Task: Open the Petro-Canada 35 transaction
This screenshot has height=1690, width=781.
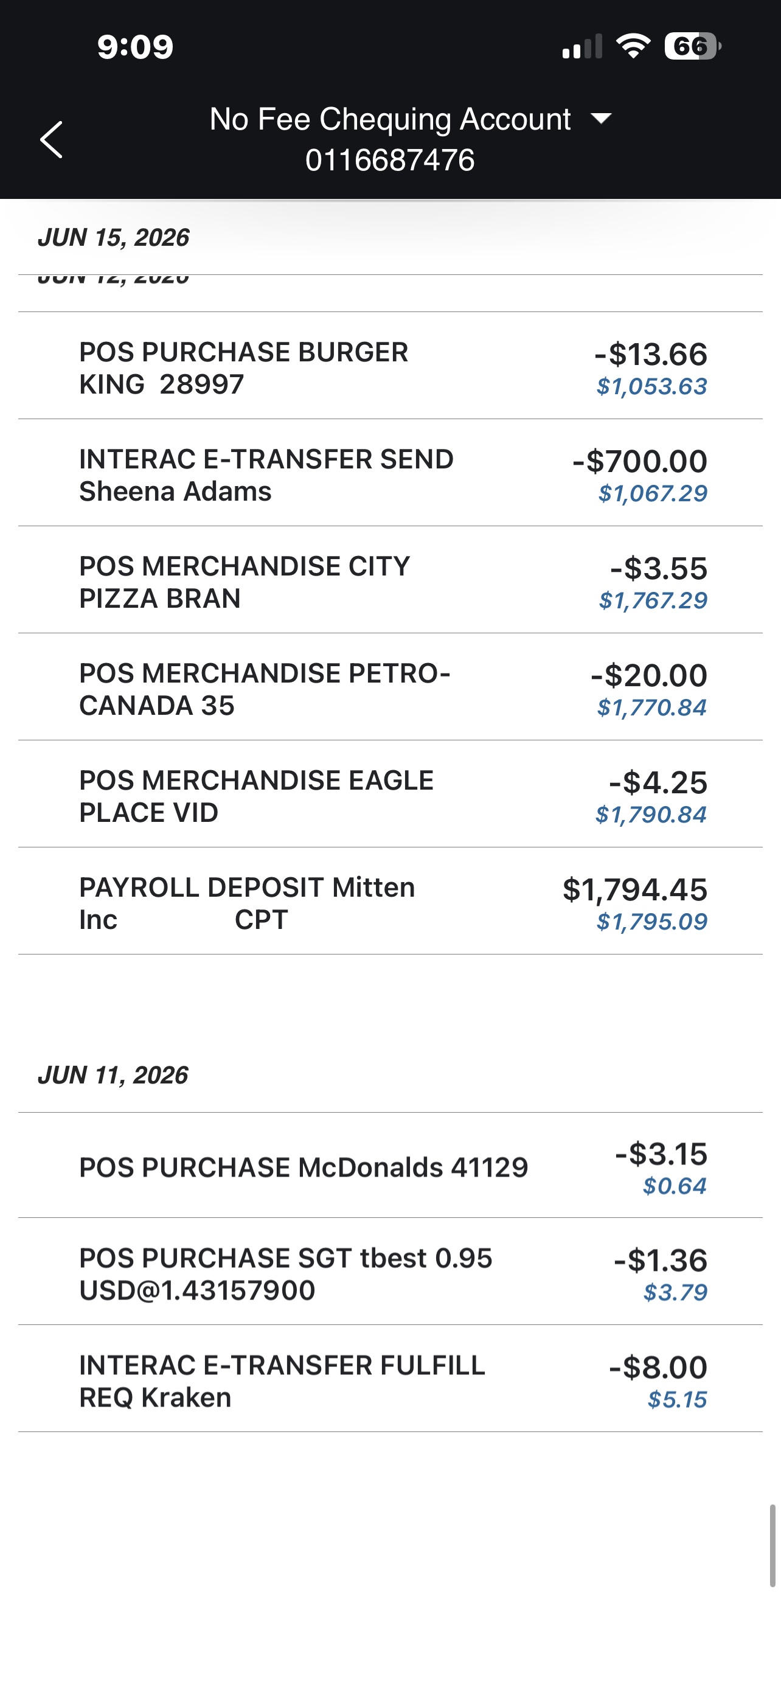Action: tap(390, 687)
